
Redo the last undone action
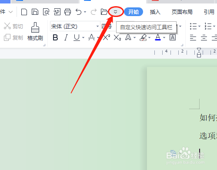(93, 12)
